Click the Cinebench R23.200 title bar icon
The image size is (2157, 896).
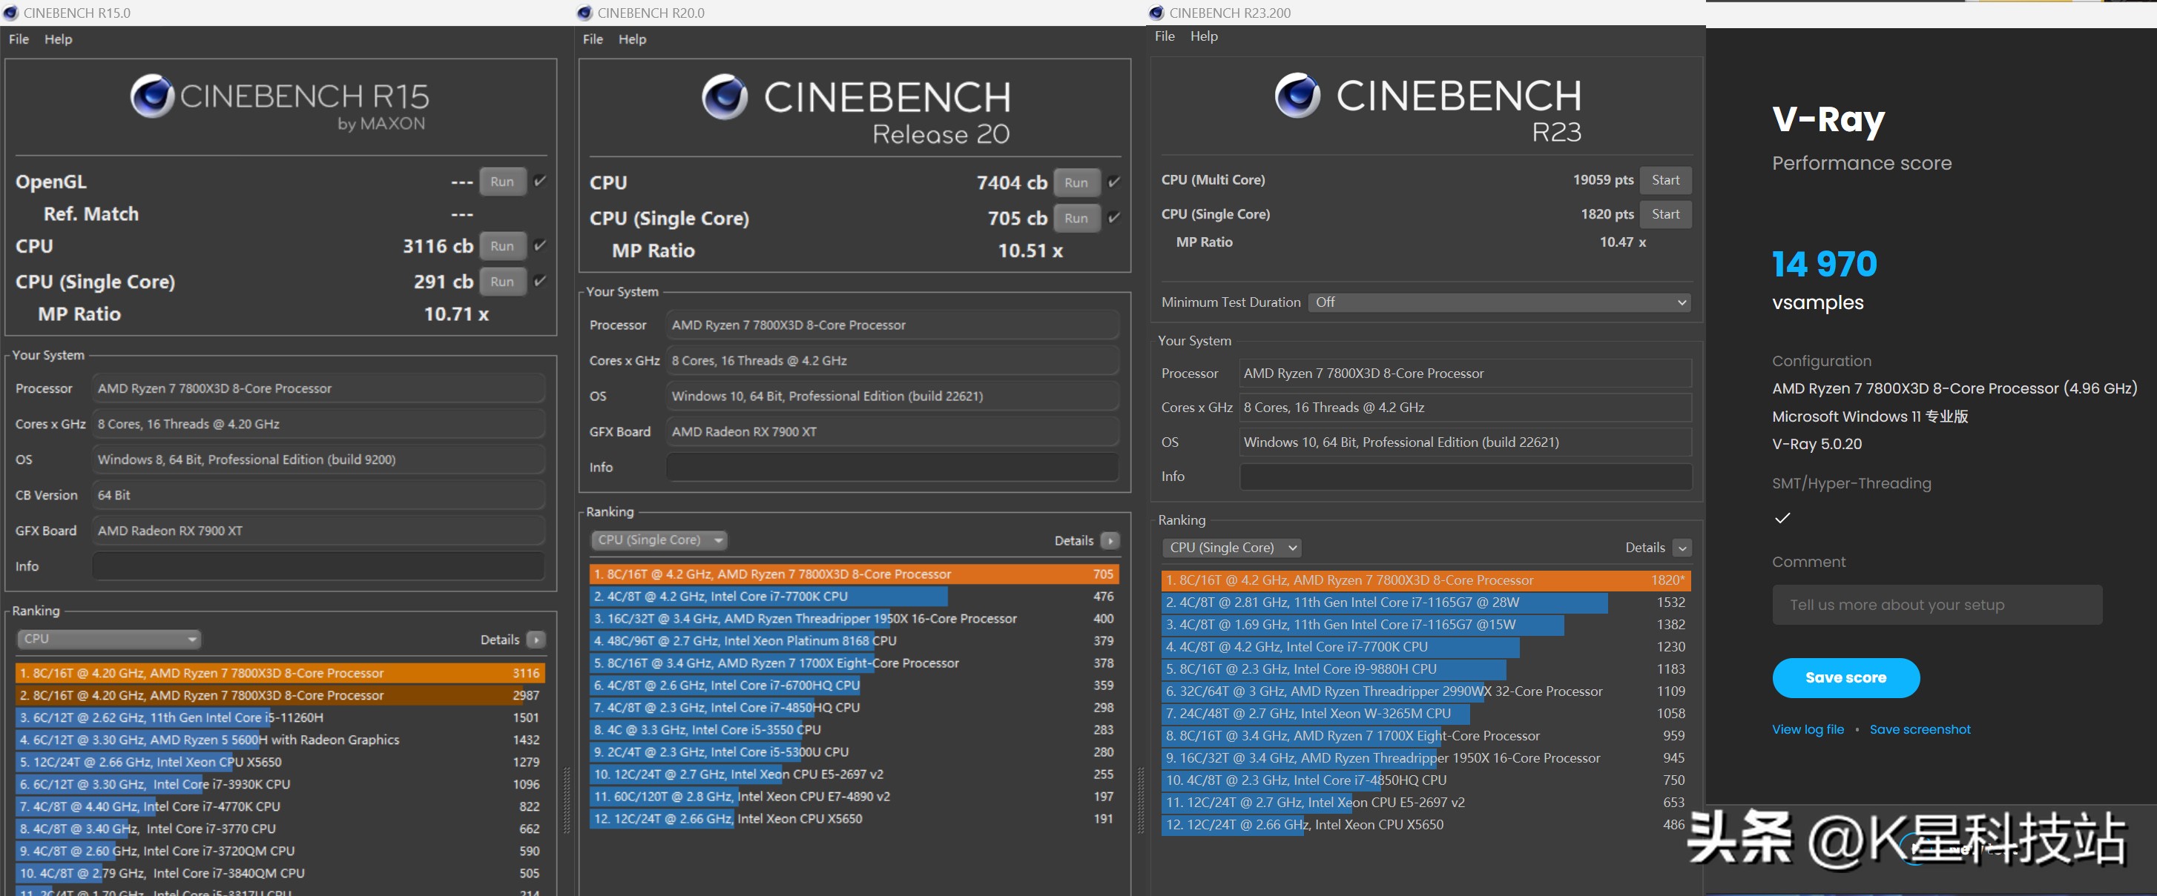pos(1156,13)
